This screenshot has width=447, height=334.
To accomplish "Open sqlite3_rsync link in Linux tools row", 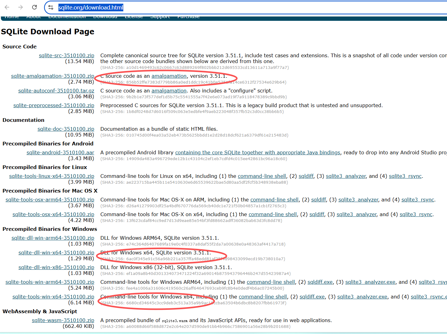I will point(405,176).
